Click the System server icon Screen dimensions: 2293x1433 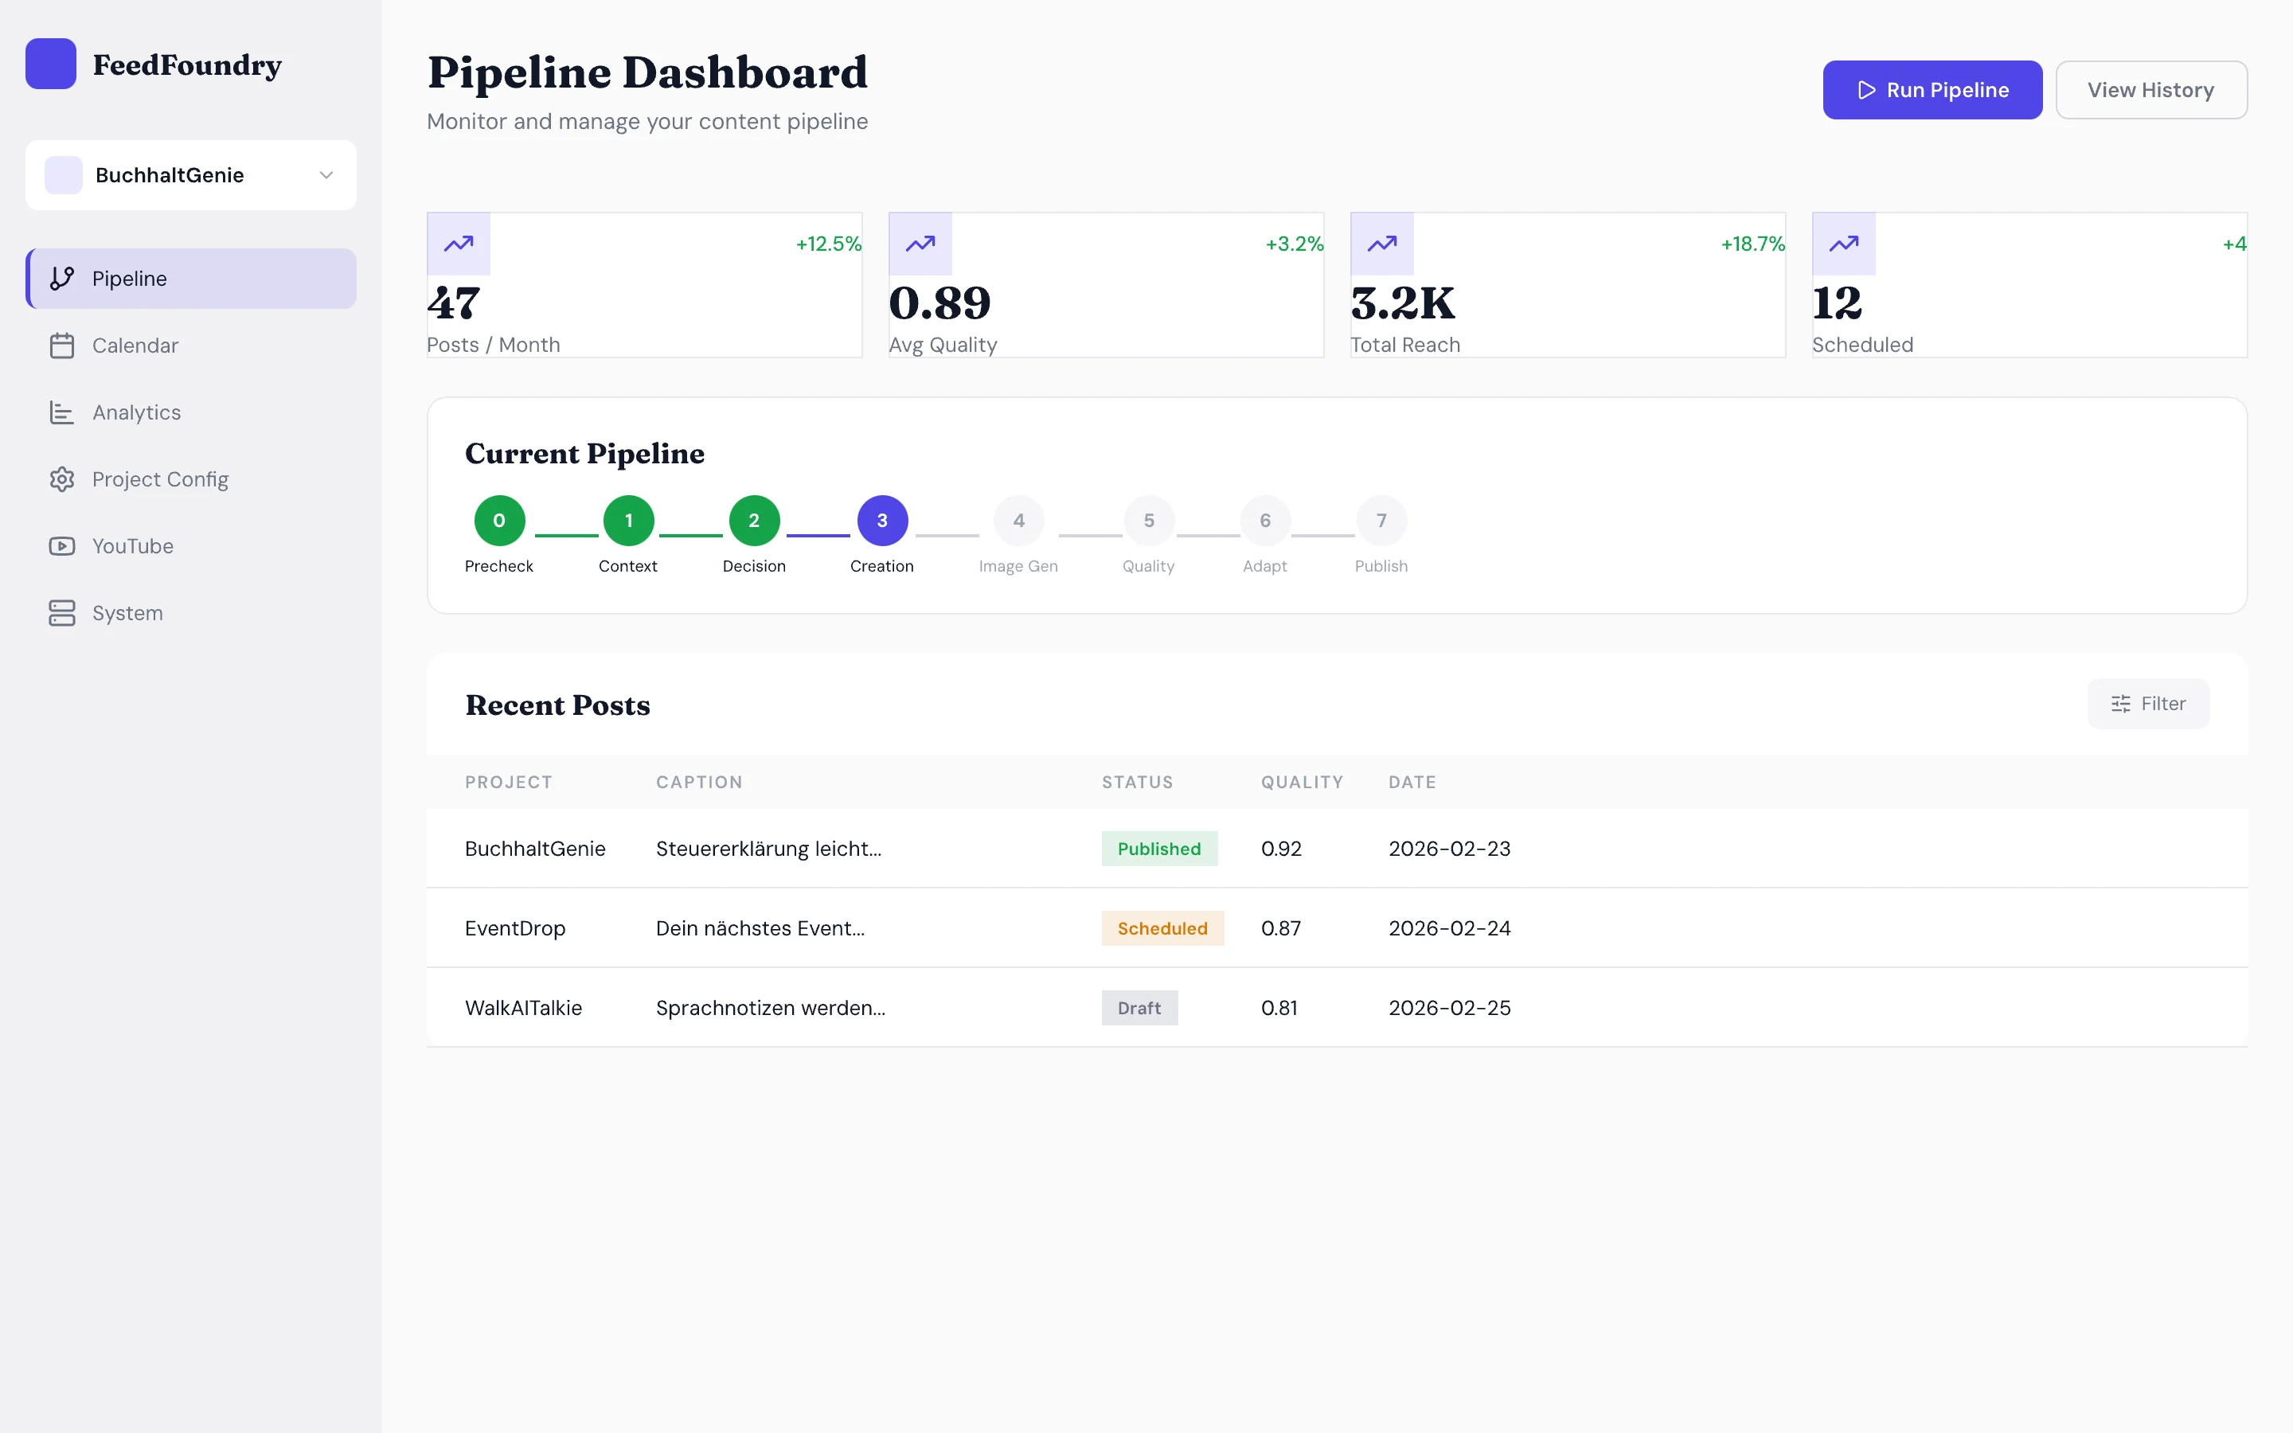[61, 613]
